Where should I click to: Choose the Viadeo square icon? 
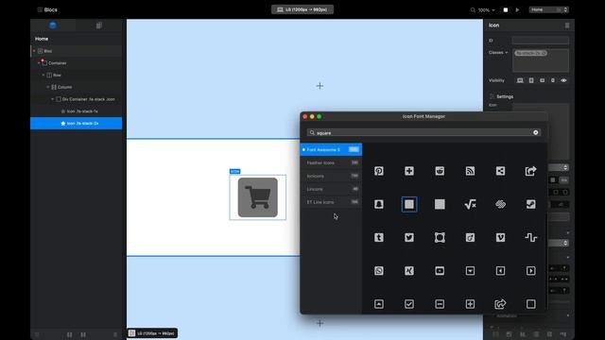[x=470, y=237]
